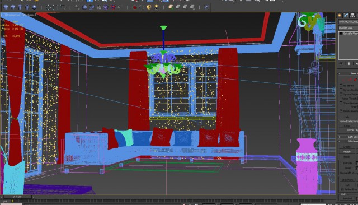The image size is (358, 205).
Task: Click the Cut button
Action: 347,185
